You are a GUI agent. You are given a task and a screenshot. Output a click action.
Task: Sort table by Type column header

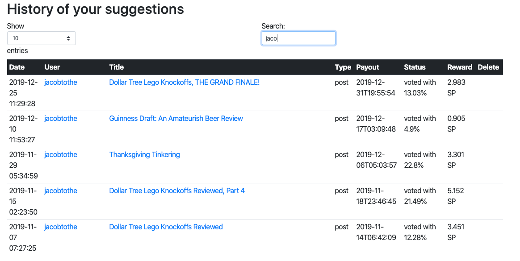click(x=343, y=67)
